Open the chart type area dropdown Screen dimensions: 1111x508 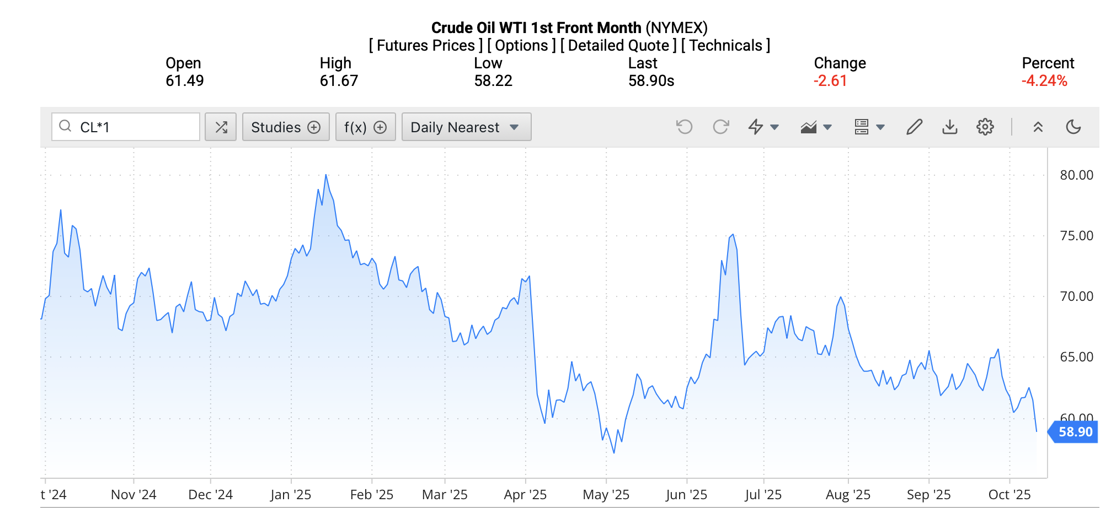pos(816,127)
